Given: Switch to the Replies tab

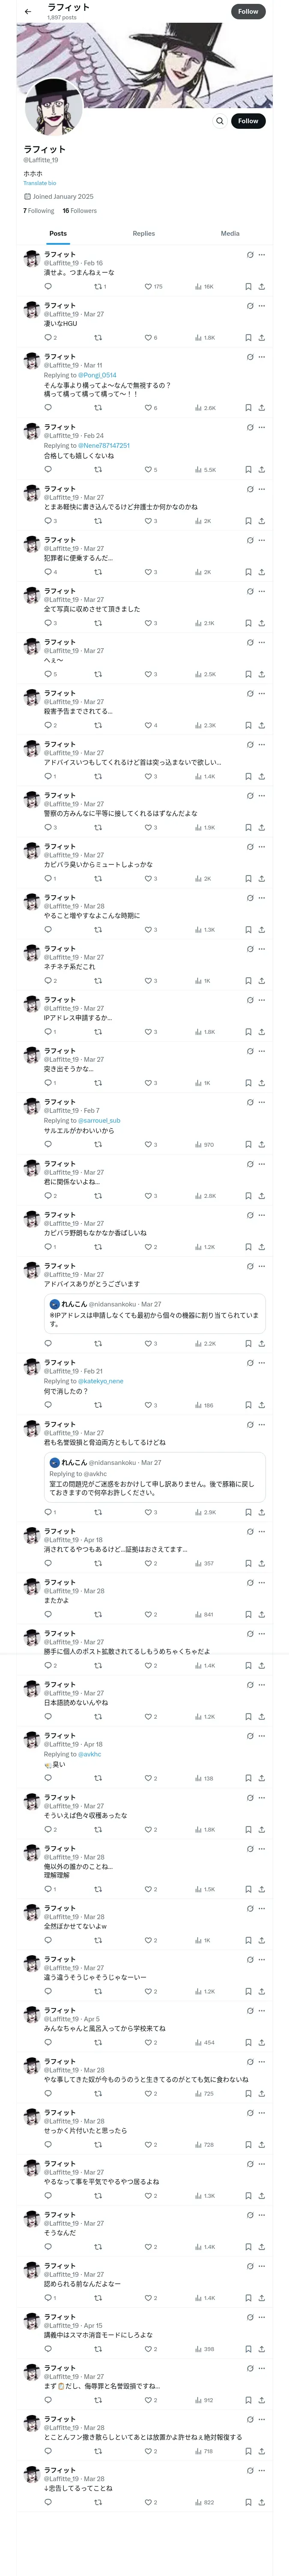Looking at the screenshot, I should coord(143,233).
